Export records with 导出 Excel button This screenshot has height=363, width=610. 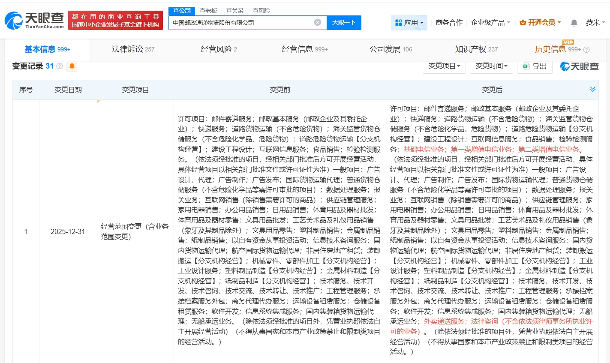click(x=534, y=66)
